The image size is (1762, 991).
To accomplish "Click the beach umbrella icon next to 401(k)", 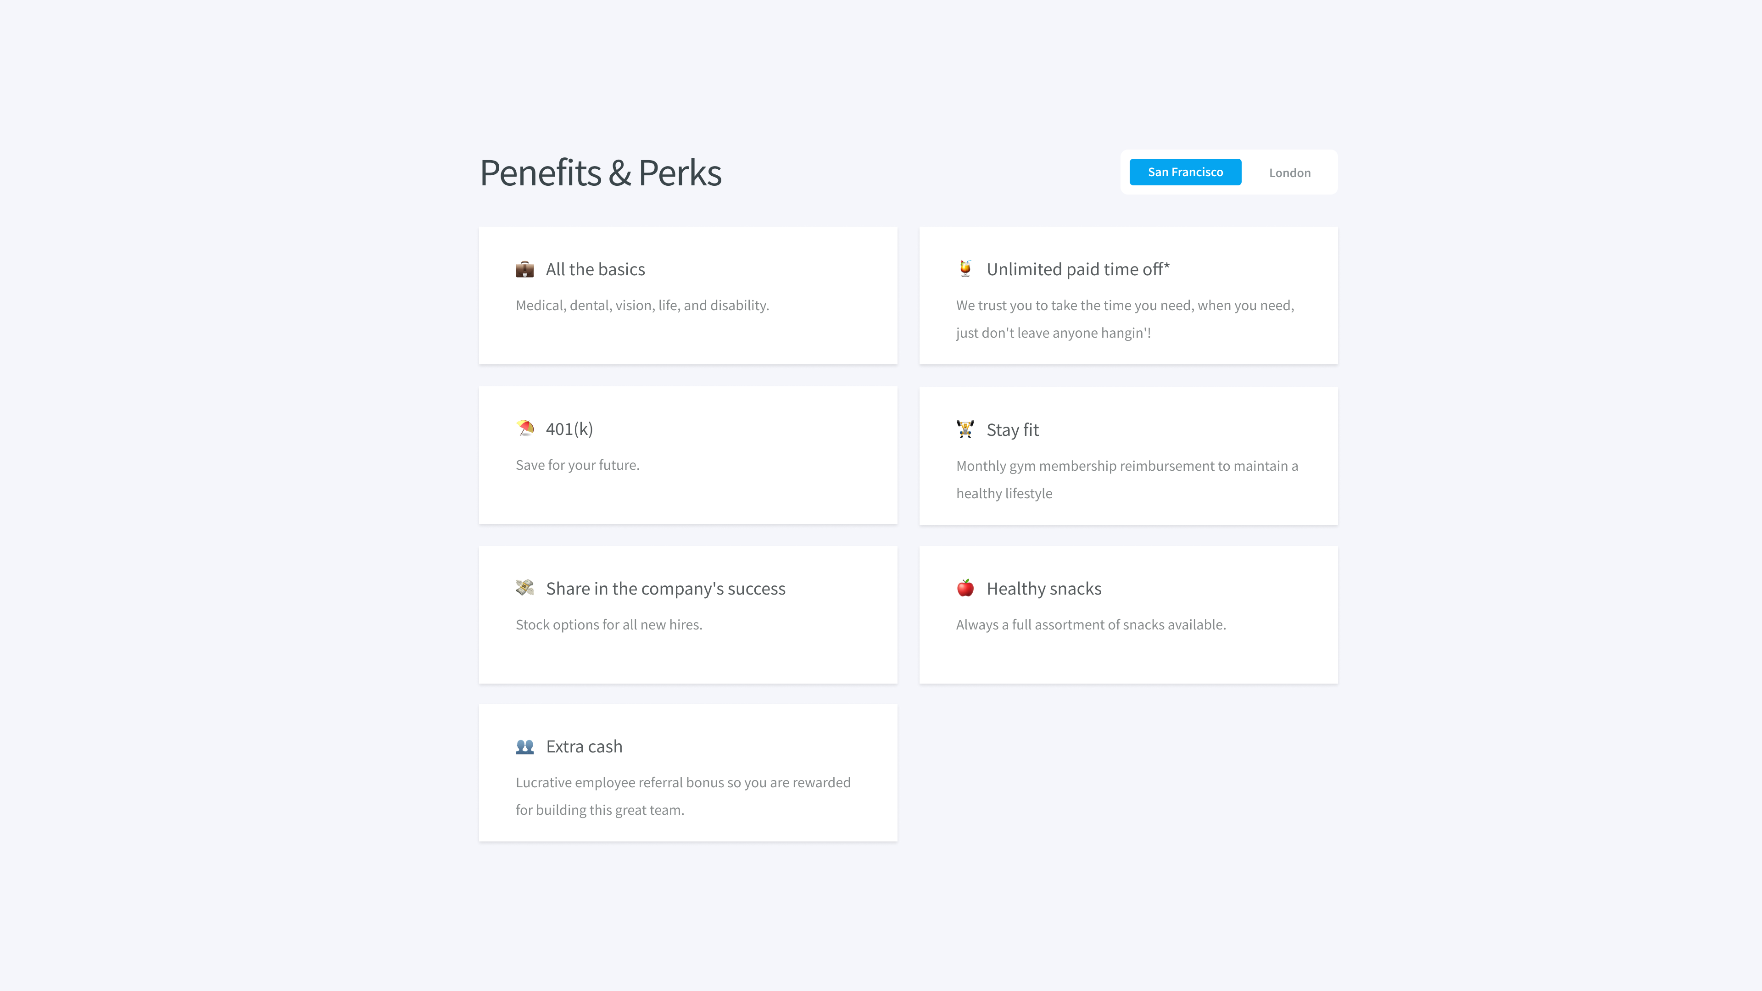I will [x=524, y=429].
